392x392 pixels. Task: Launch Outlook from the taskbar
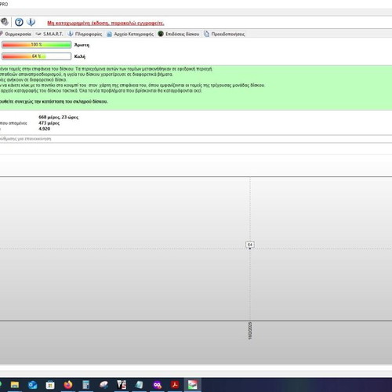(32, 385)
